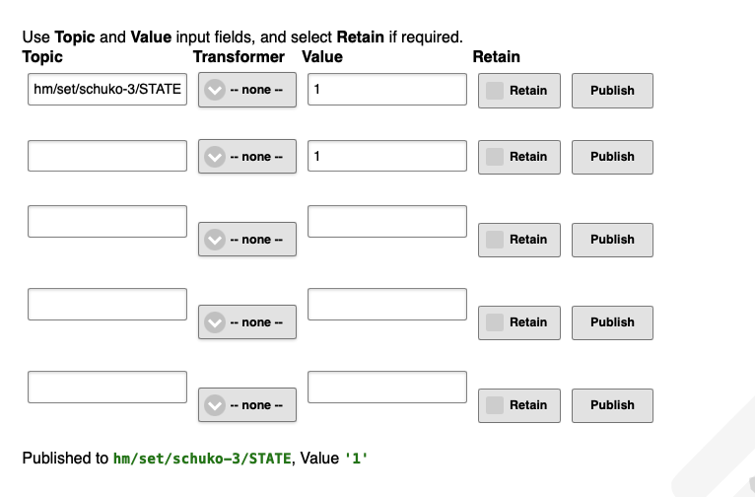Enable the Retain checkbox in first row
The width and height of the screenshot is (755, 497).
pos(495,90)
